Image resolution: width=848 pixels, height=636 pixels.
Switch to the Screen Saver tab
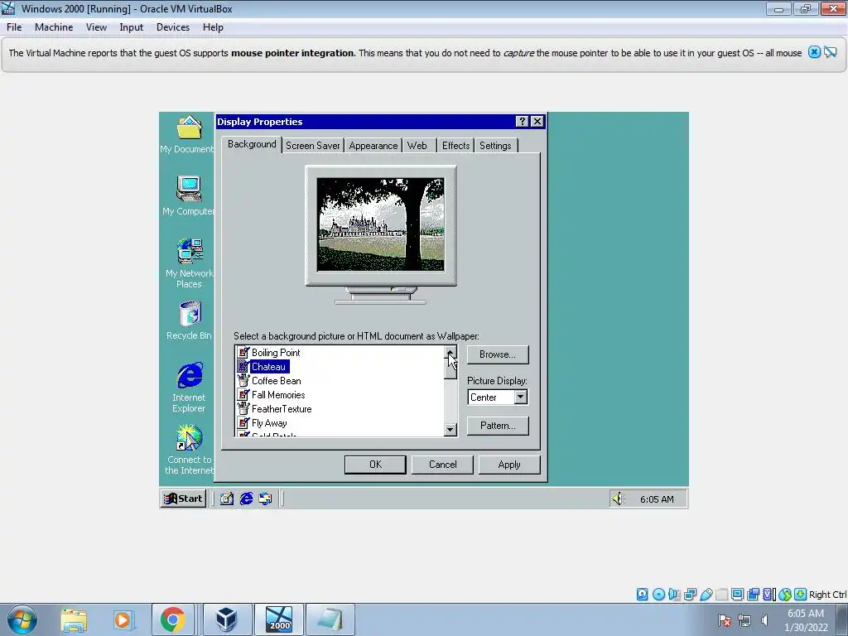pos(312,146)
